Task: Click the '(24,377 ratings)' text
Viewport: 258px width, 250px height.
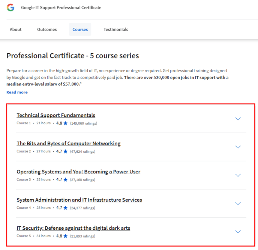Action: tap(82, 208)
